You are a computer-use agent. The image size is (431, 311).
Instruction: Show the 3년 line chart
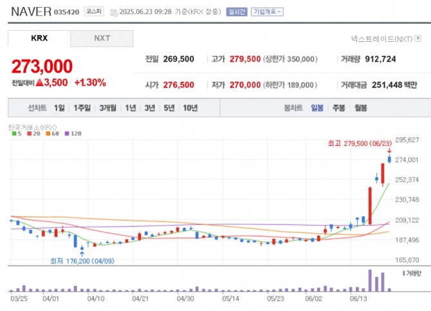(150, 108)
